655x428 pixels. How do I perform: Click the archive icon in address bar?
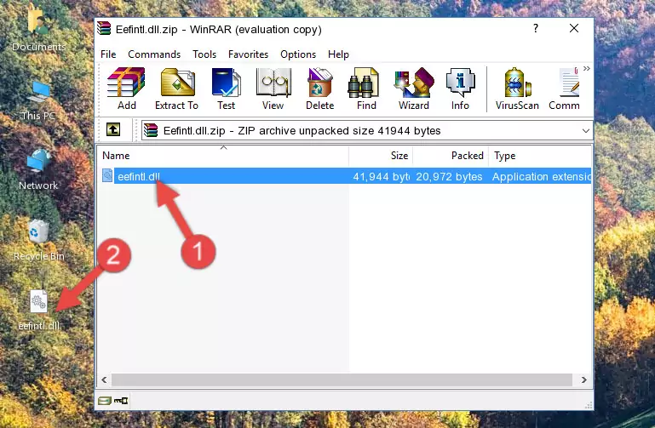(x=151, y=130)
